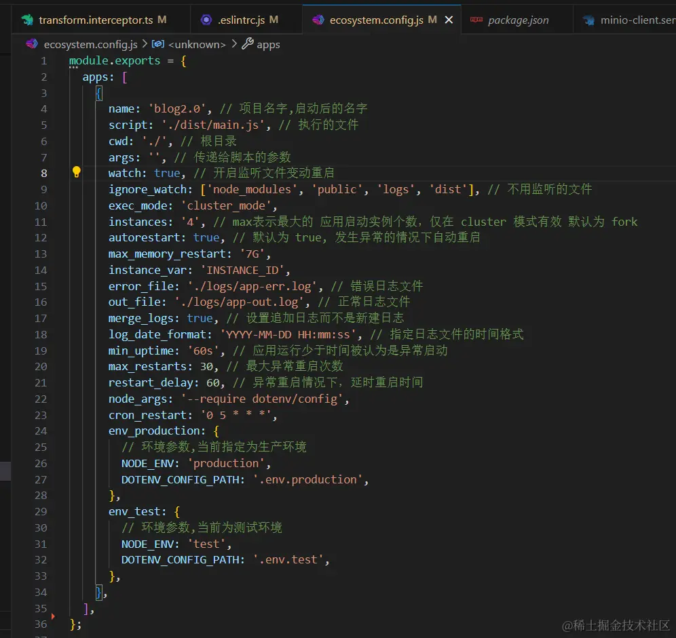The width and height of the screenshot is (676, 638).
Task: Open quick fixes via the lightbulb on line 8
Action: tap(76, 172)
